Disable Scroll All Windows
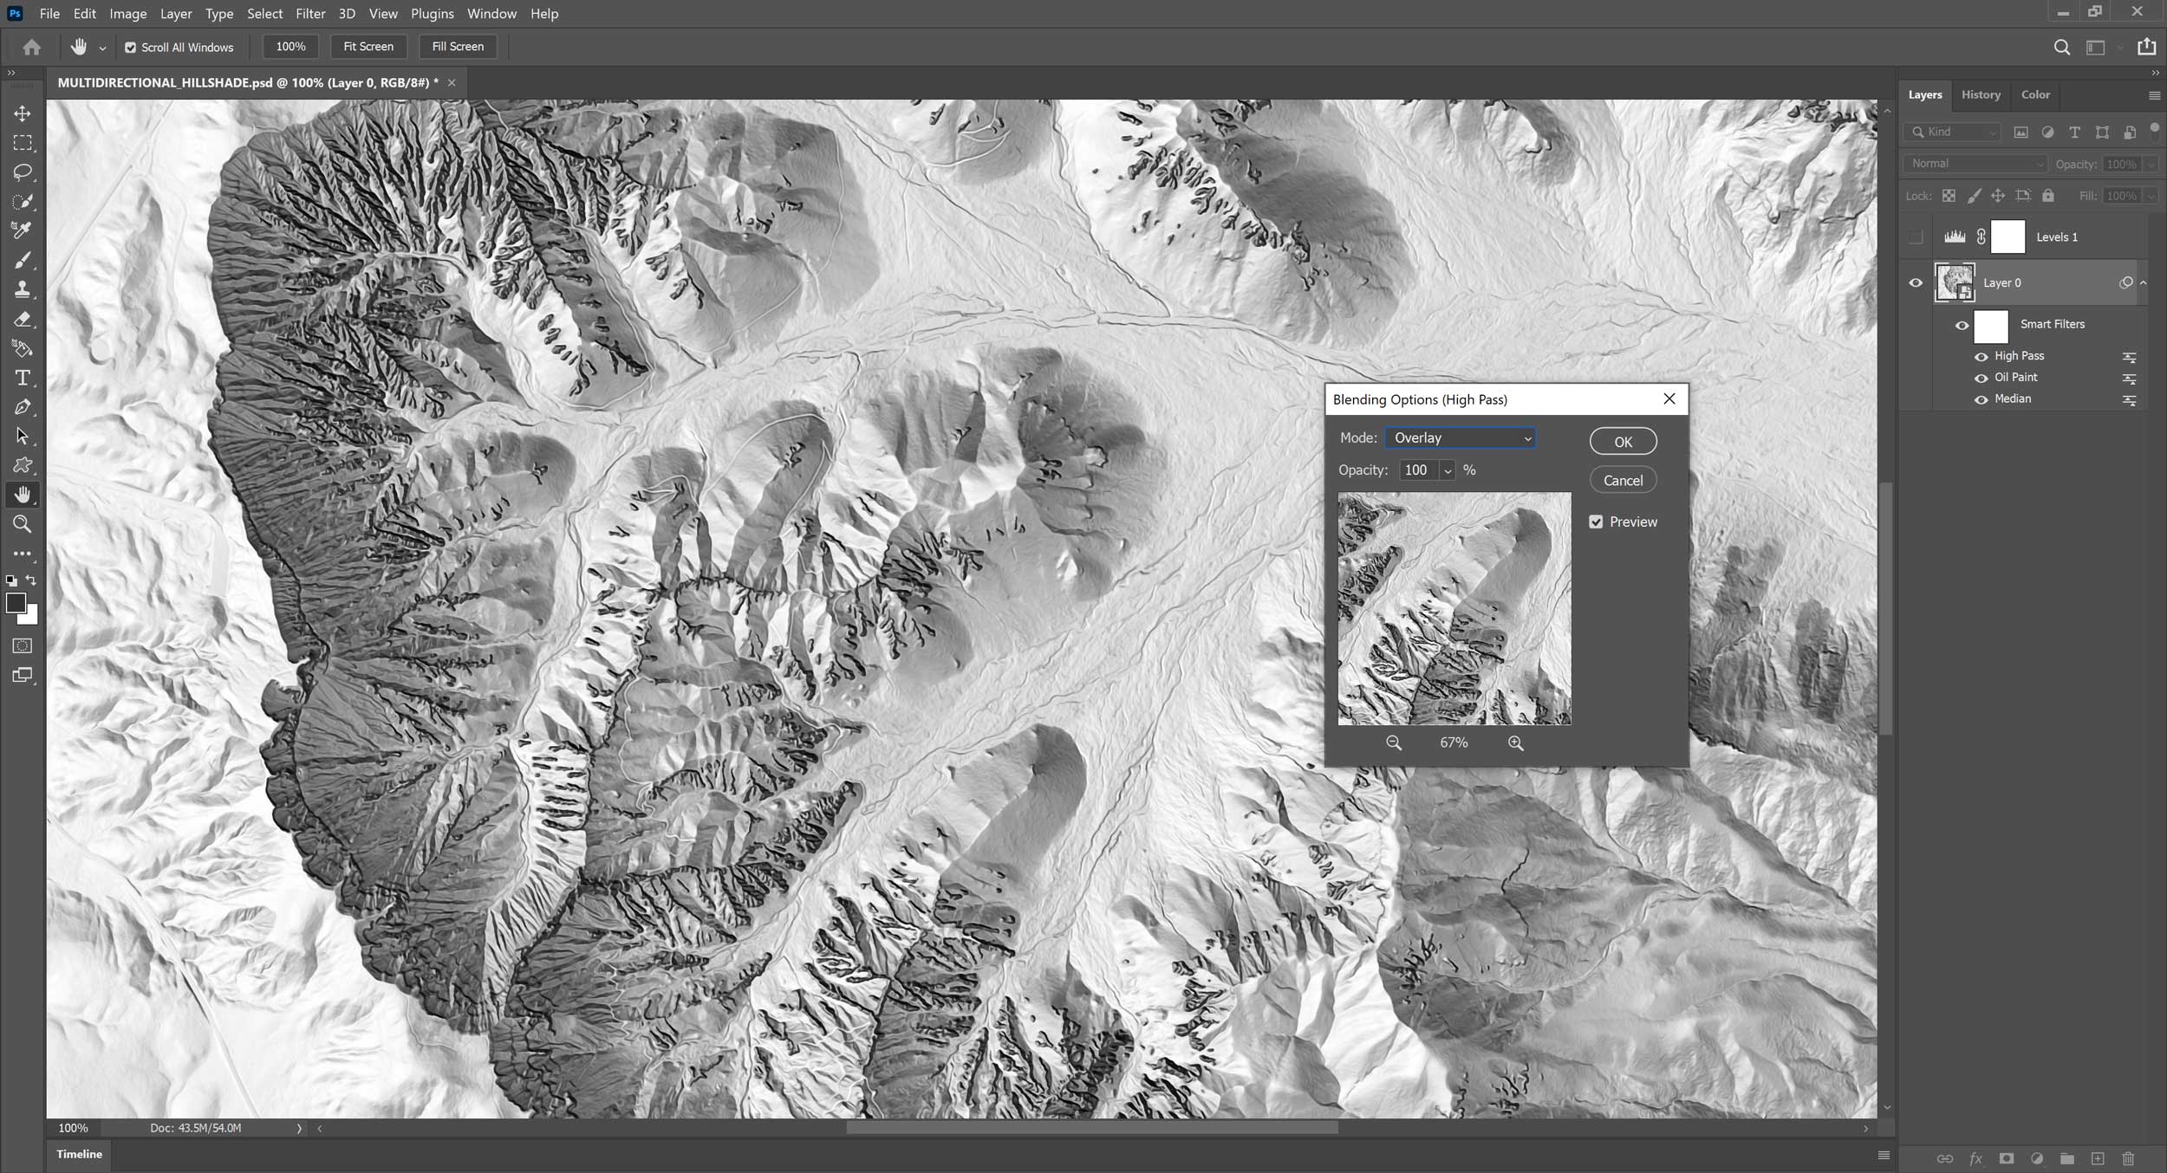The image size is (2167, 1173). (130, 47)
